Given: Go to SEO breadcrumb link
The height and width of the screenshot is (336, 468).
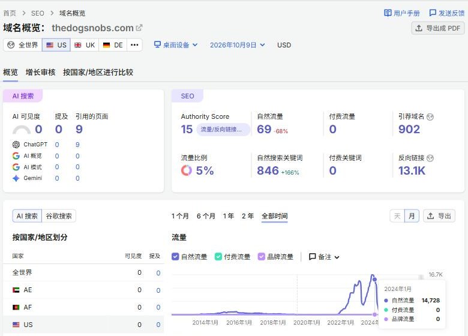Looking at the screenshot, I should tap(38, 13).
